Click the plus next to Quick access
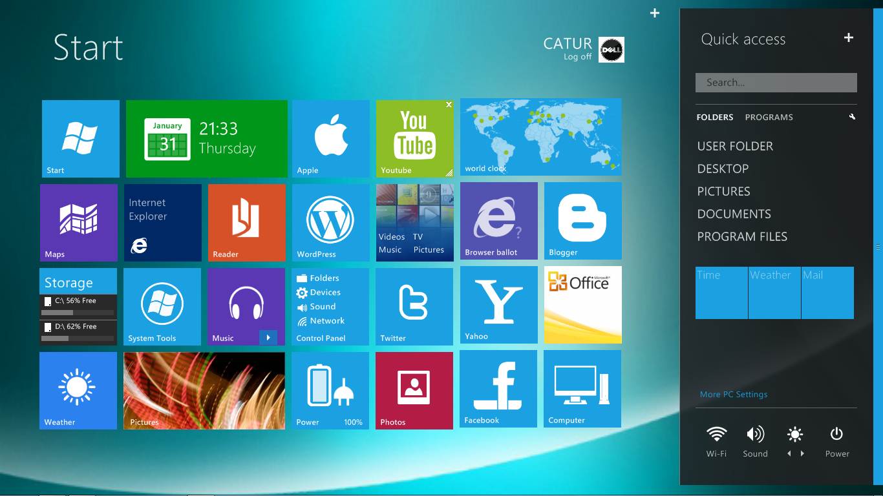 click(849, 38)
